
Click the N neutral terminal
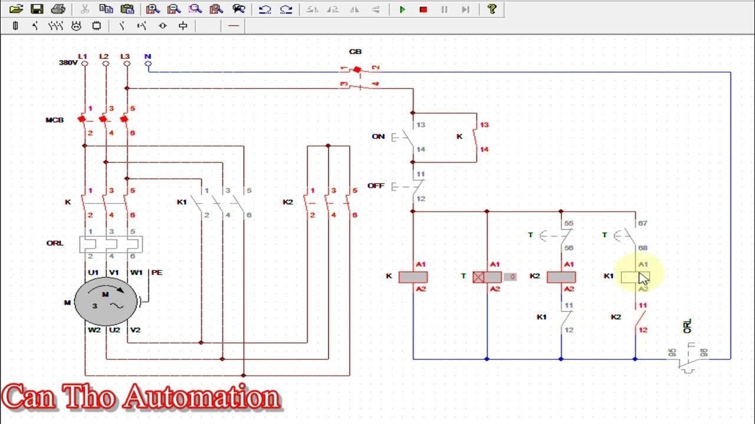[148, 62]
